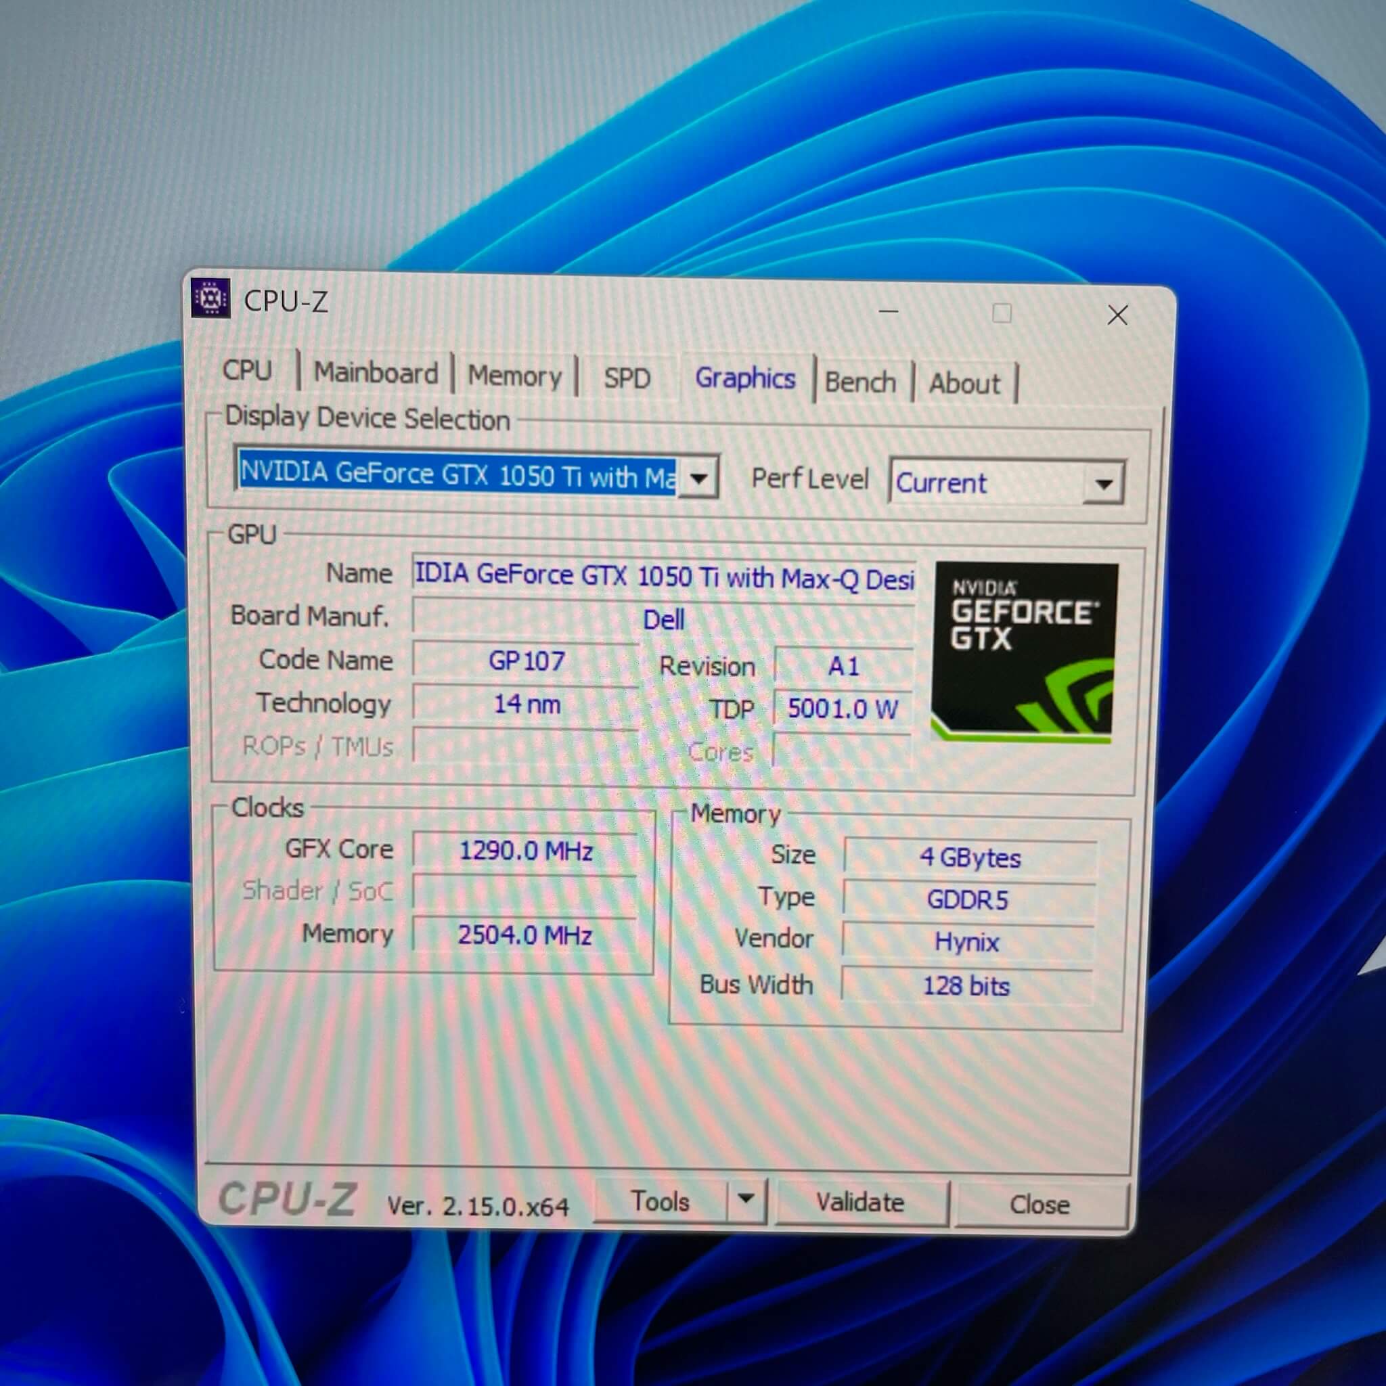Click the TDP value '5001.0 W'

(x=843, y=709)
